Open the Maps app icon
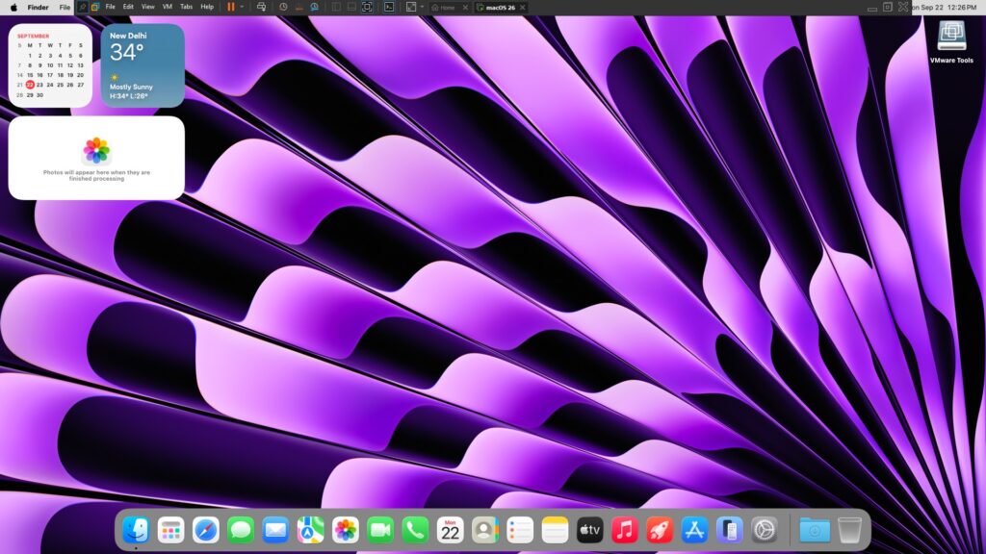The height and width of the screenshot is (554, 986). click(310, 530)
